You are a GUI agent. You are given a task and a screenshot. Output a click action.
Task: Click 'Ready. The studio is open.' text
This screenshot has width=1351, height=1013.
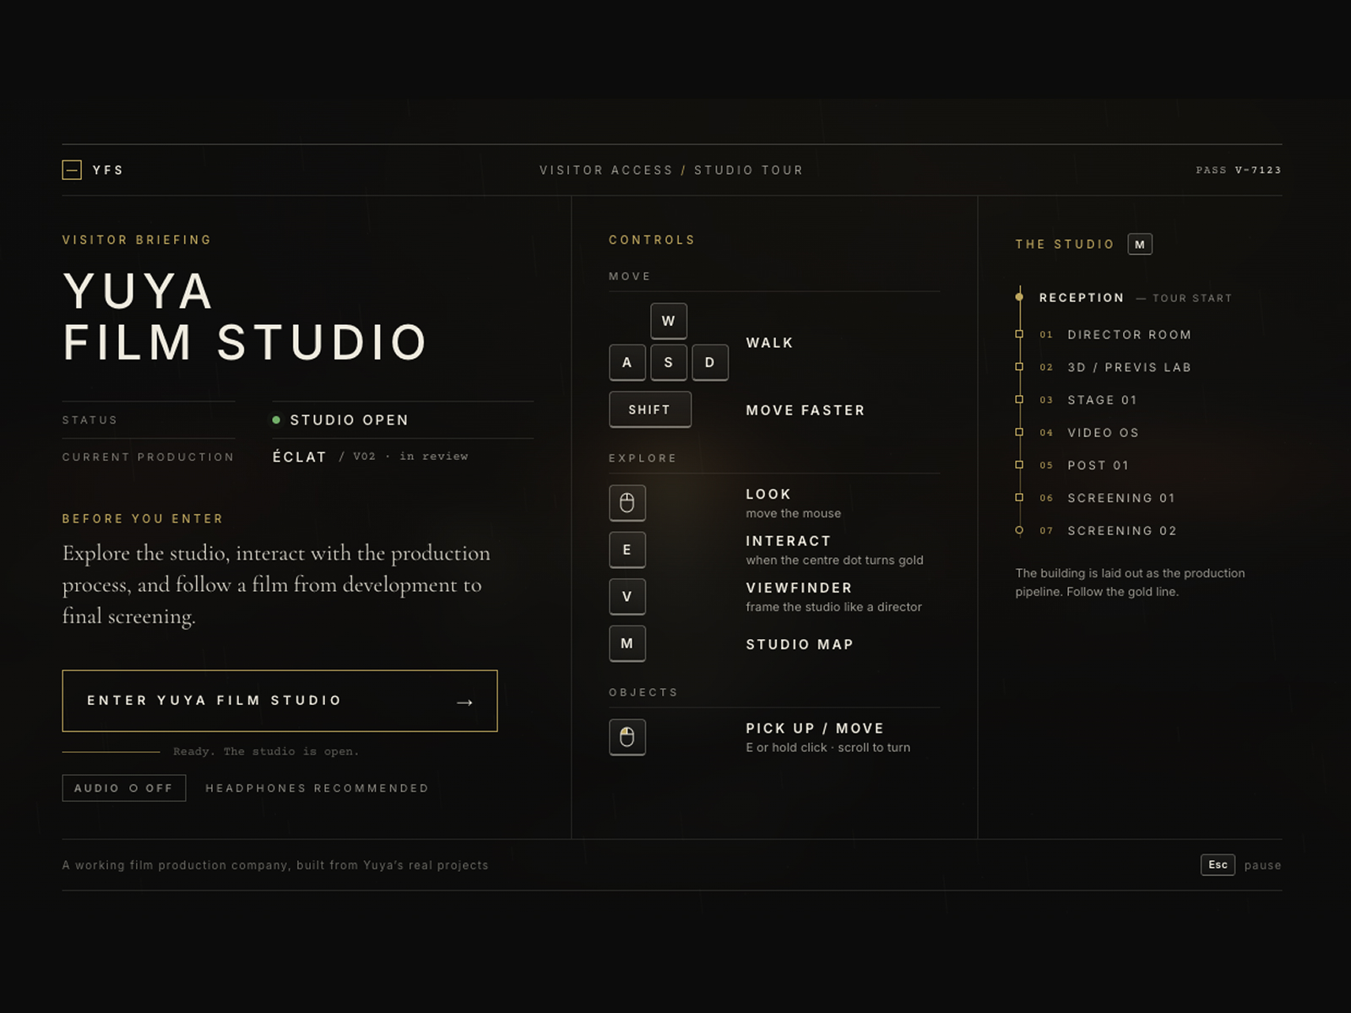(266, 751)
